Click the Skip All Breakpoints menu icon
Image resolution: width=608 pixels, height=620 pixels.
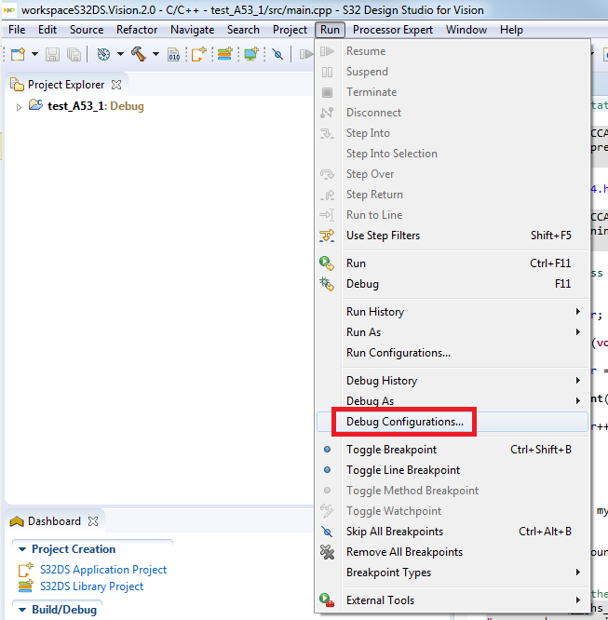pos(327,532)
